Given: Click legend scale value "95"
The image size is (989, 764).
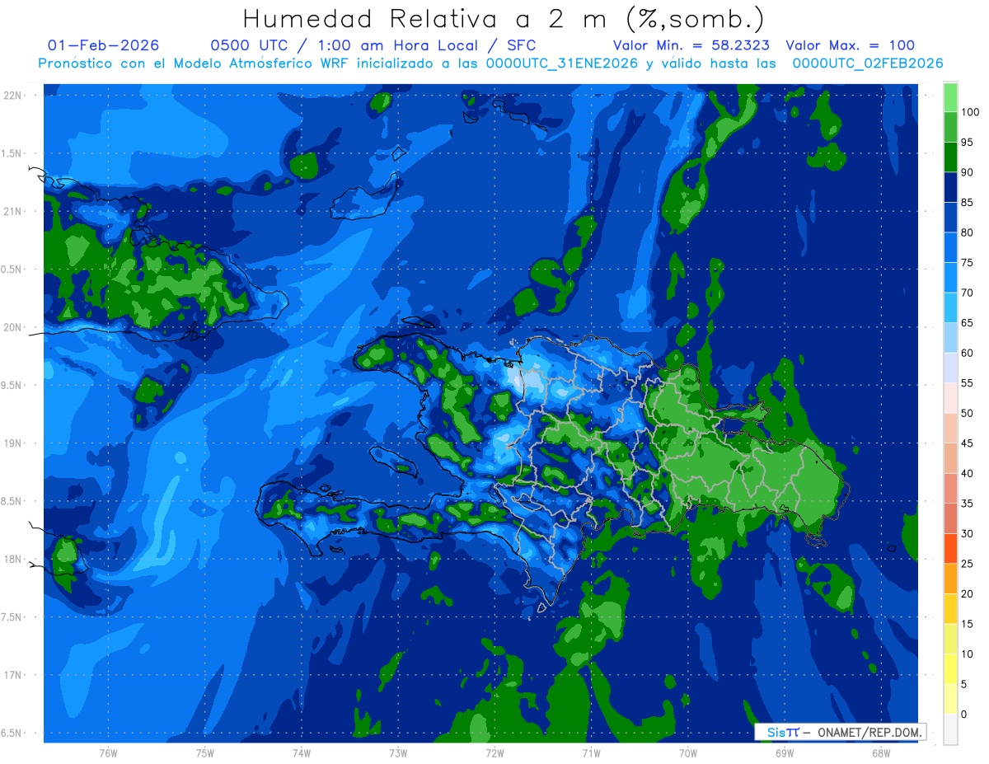Looking at the screenshot, I should 968,143.
